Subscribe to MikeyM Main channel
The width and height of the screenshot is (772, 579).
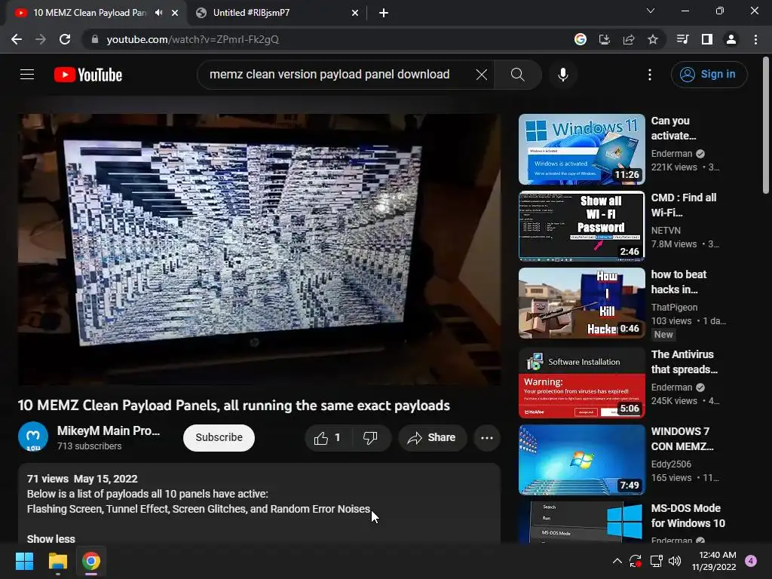click(219, 438)
